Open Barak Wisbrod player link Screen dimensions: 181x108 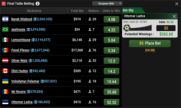coord(22,19)
